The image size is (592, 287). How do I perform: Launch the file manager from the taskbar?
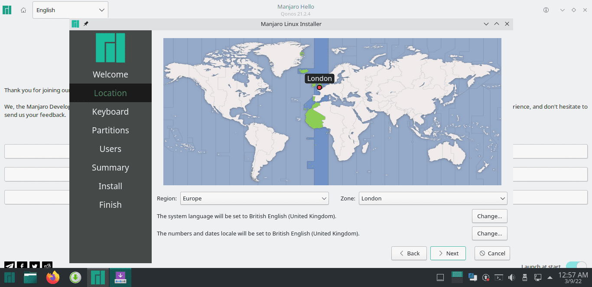pos(30,277)
